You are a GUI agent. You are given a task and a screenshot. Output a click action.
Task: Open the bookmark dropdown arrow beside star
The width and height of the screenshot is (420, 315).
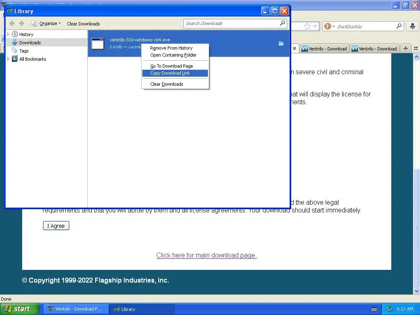pos(315,26)
